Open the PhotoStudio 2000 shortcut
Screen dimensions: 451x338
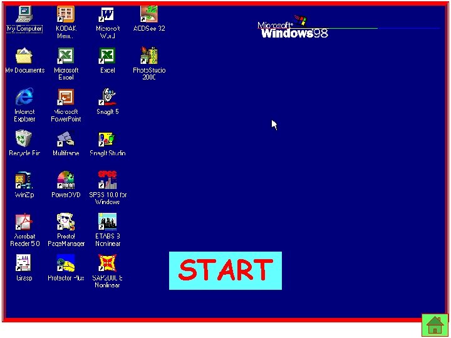point(148,55)
